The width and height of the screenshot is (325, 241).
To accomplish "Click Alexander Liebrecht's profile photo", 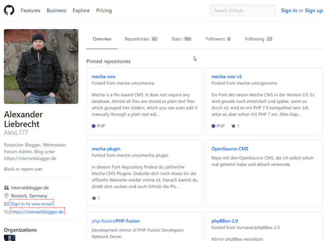I will coord(41,66).
